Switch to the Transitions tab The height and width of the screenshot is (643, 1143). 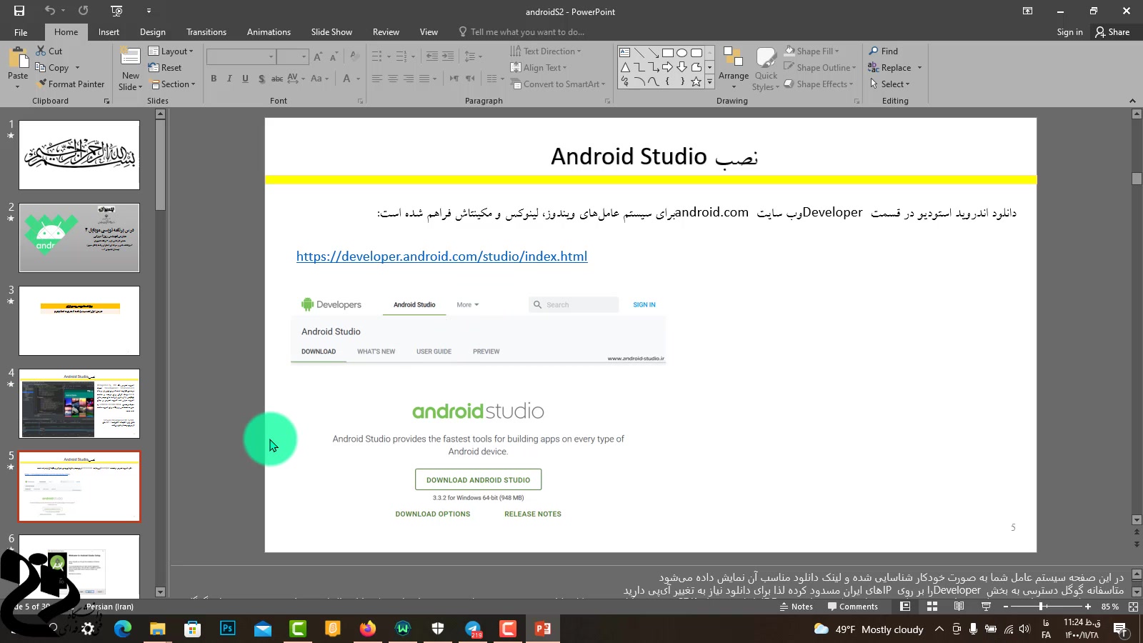pyautogui.click(x=206, y=32)
